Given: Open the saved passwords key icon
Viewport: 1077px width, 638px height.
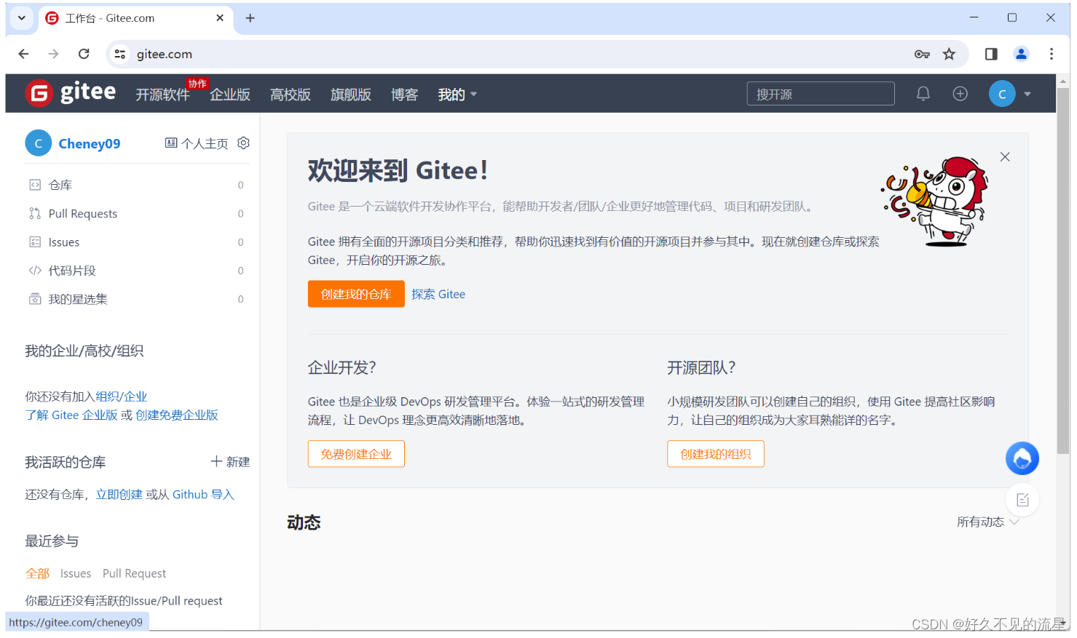Looking at the screenshot, I should click(922, 54).
